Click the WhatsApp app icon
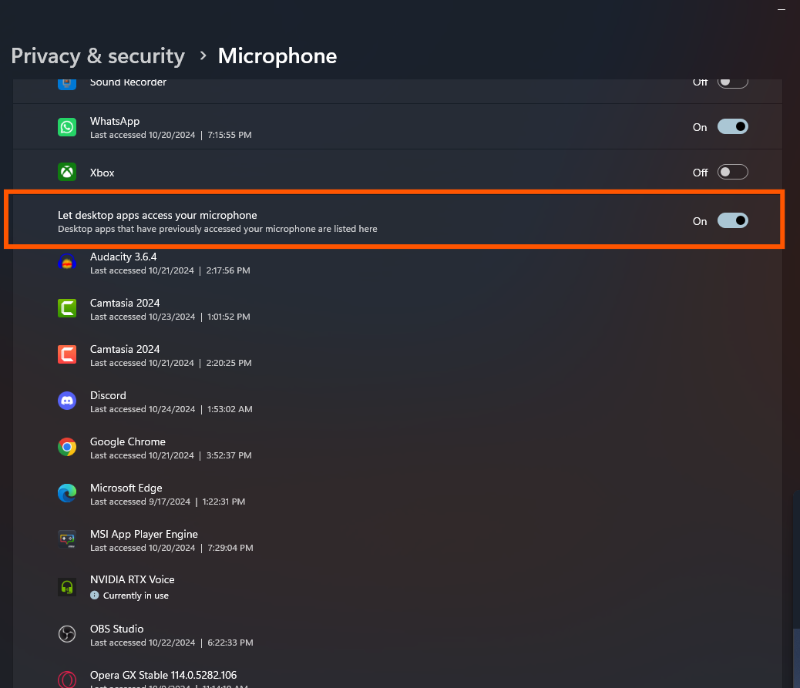Screen dimensions: 800x688 click(x=67, y=127)
